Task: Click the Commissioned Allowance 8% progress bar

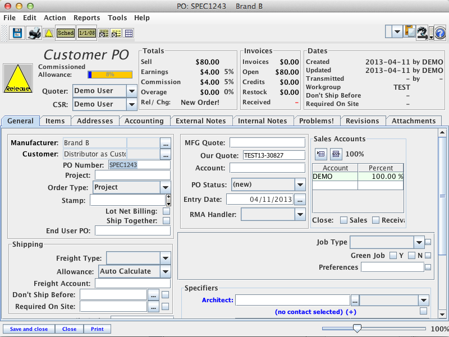Action: [x=110, y=75]
